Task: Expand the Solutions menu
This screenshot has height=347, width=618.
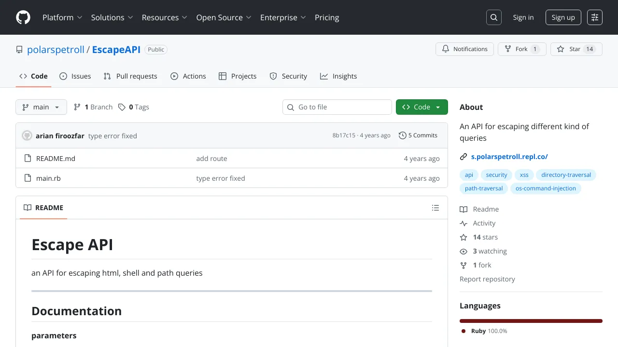Action: pyautogui.click(x=112, y=17)
